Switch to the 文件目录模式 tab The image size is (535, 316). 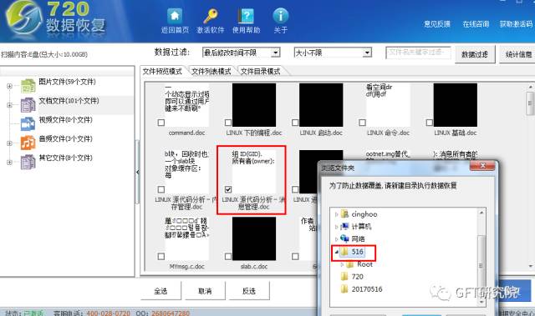260,72
